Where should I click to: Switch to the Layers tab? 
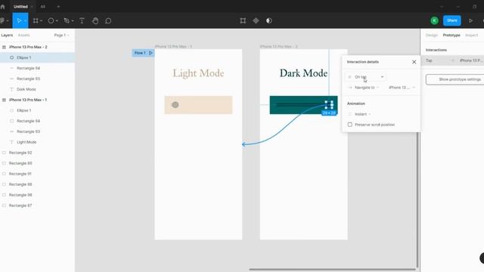click(7, 36)
